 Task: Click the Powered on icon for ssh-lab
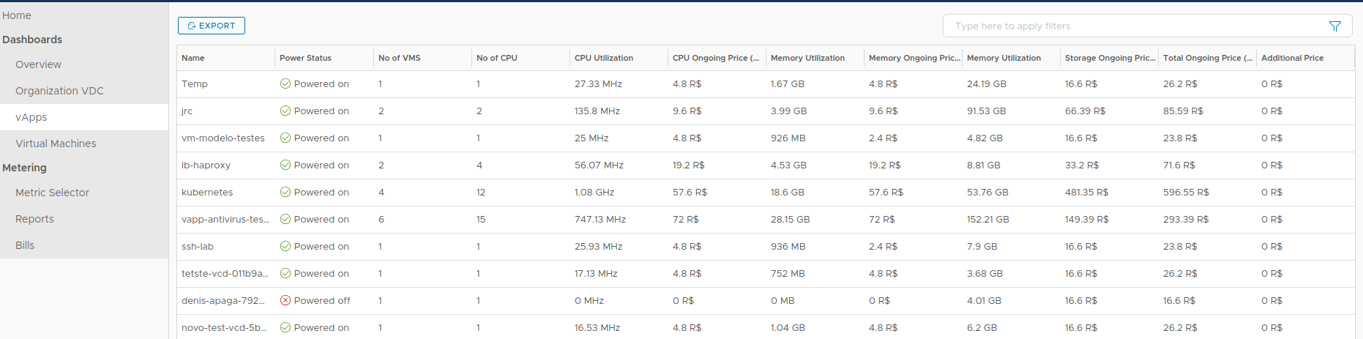285,246
